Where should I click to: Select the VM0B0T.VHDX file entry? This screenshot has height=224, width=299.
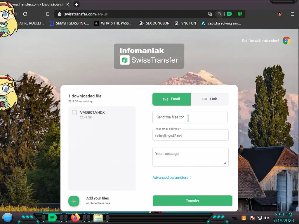tap(102, 114)
